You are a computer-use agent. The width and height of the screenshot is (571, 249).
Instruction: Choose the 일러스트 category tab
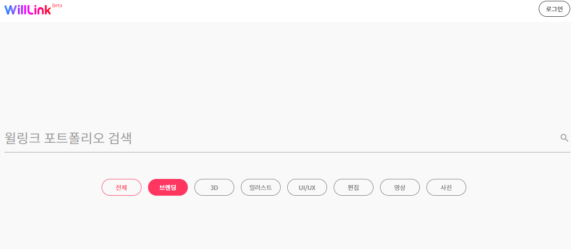coord(261,187)
